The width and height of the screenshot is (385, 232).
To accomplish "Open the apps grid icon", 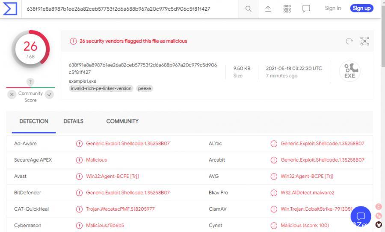I will (287, 9).
